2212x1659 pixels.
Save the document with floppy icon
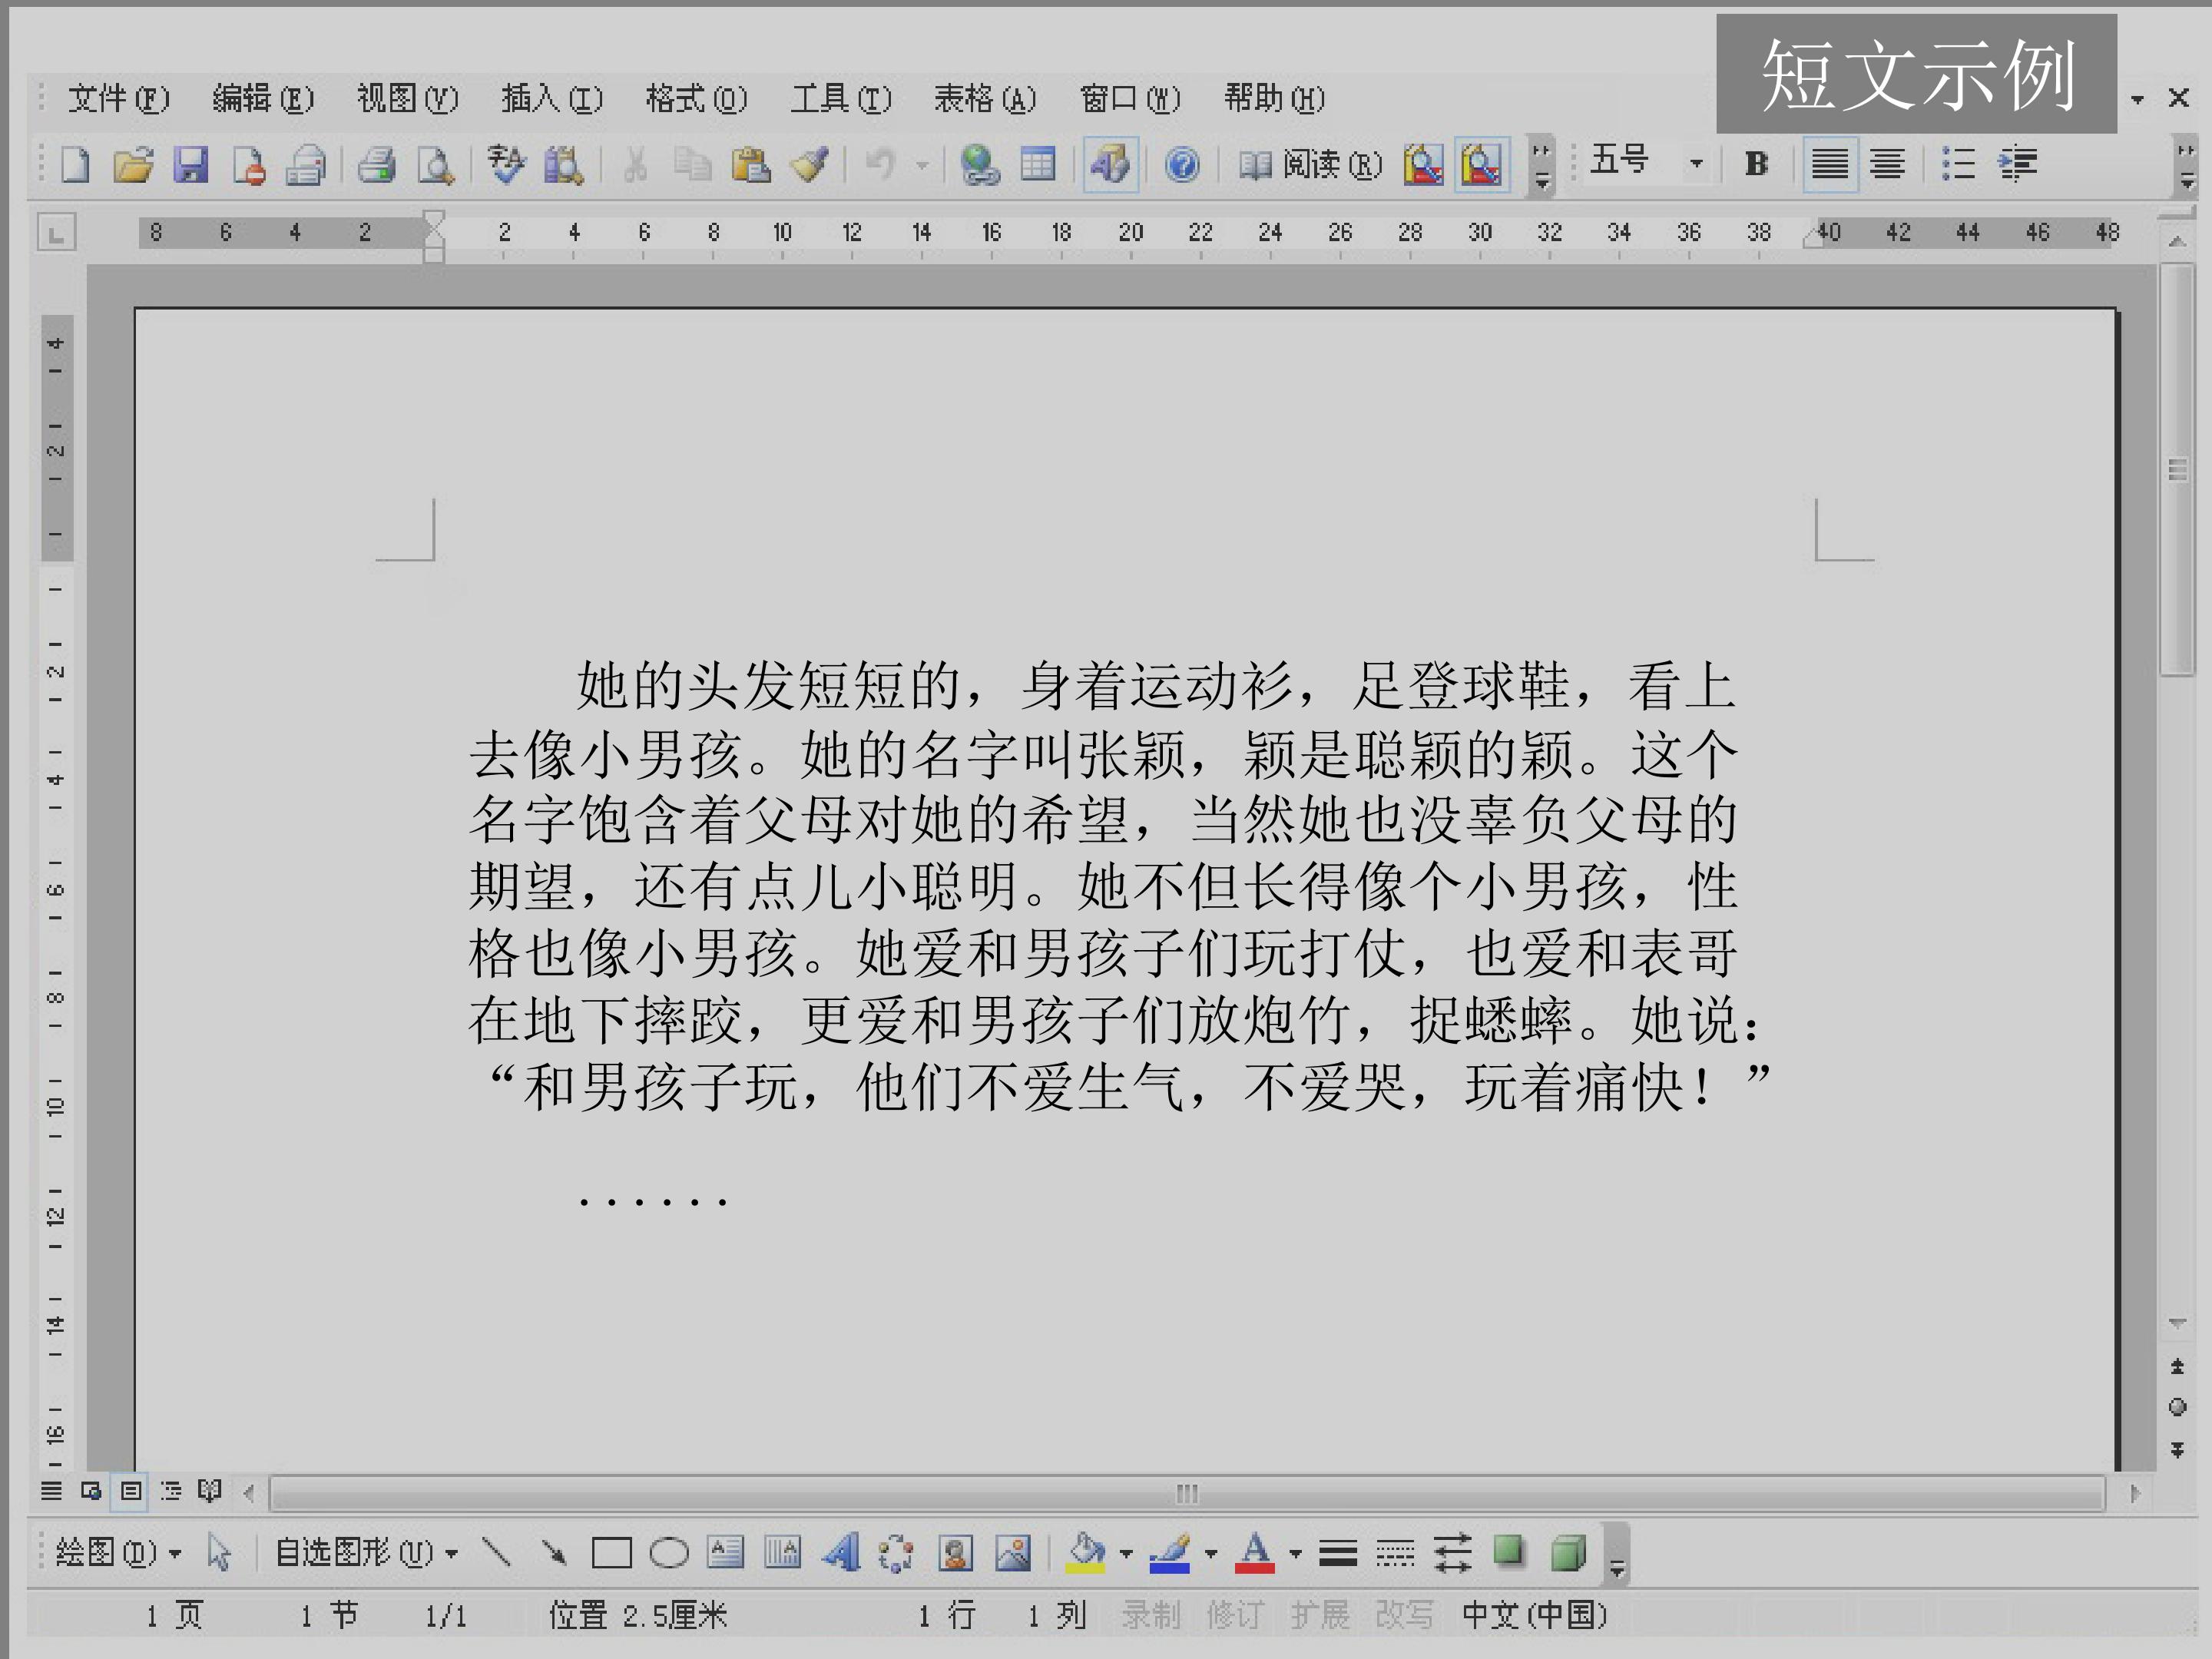(x=190, y=164)
